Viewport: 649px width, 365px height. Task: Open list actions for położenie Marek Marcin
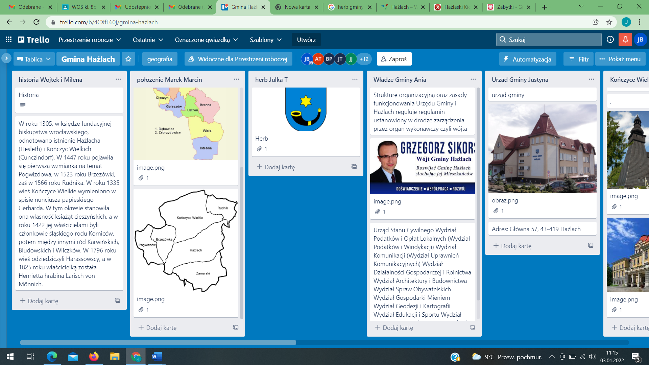pos(237,79)
